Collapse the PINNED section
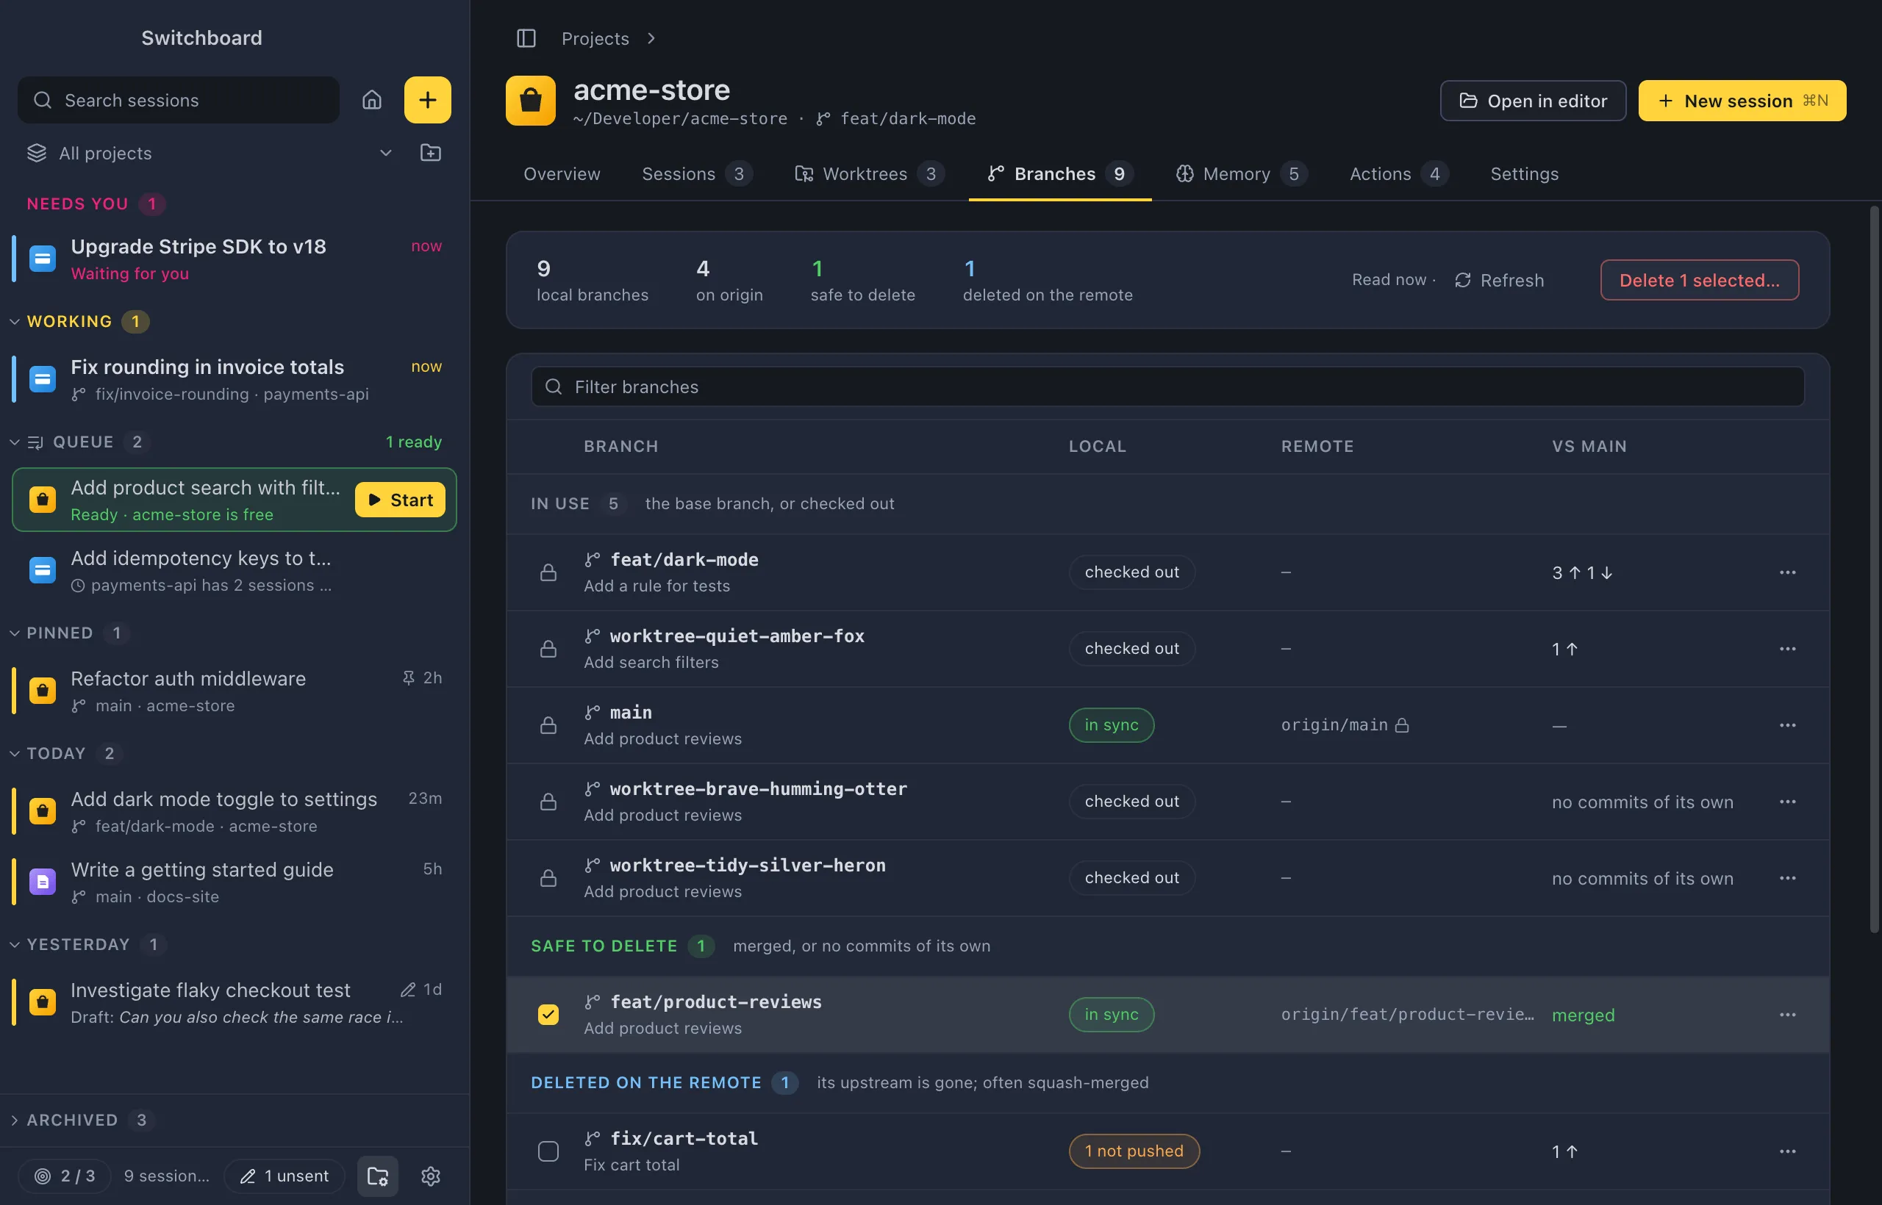 [x=15, y=633]
